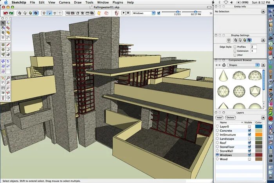The width and height of the screenshot is (274, 183).
Task: Open the Help menu
Action: pos(130,2)
